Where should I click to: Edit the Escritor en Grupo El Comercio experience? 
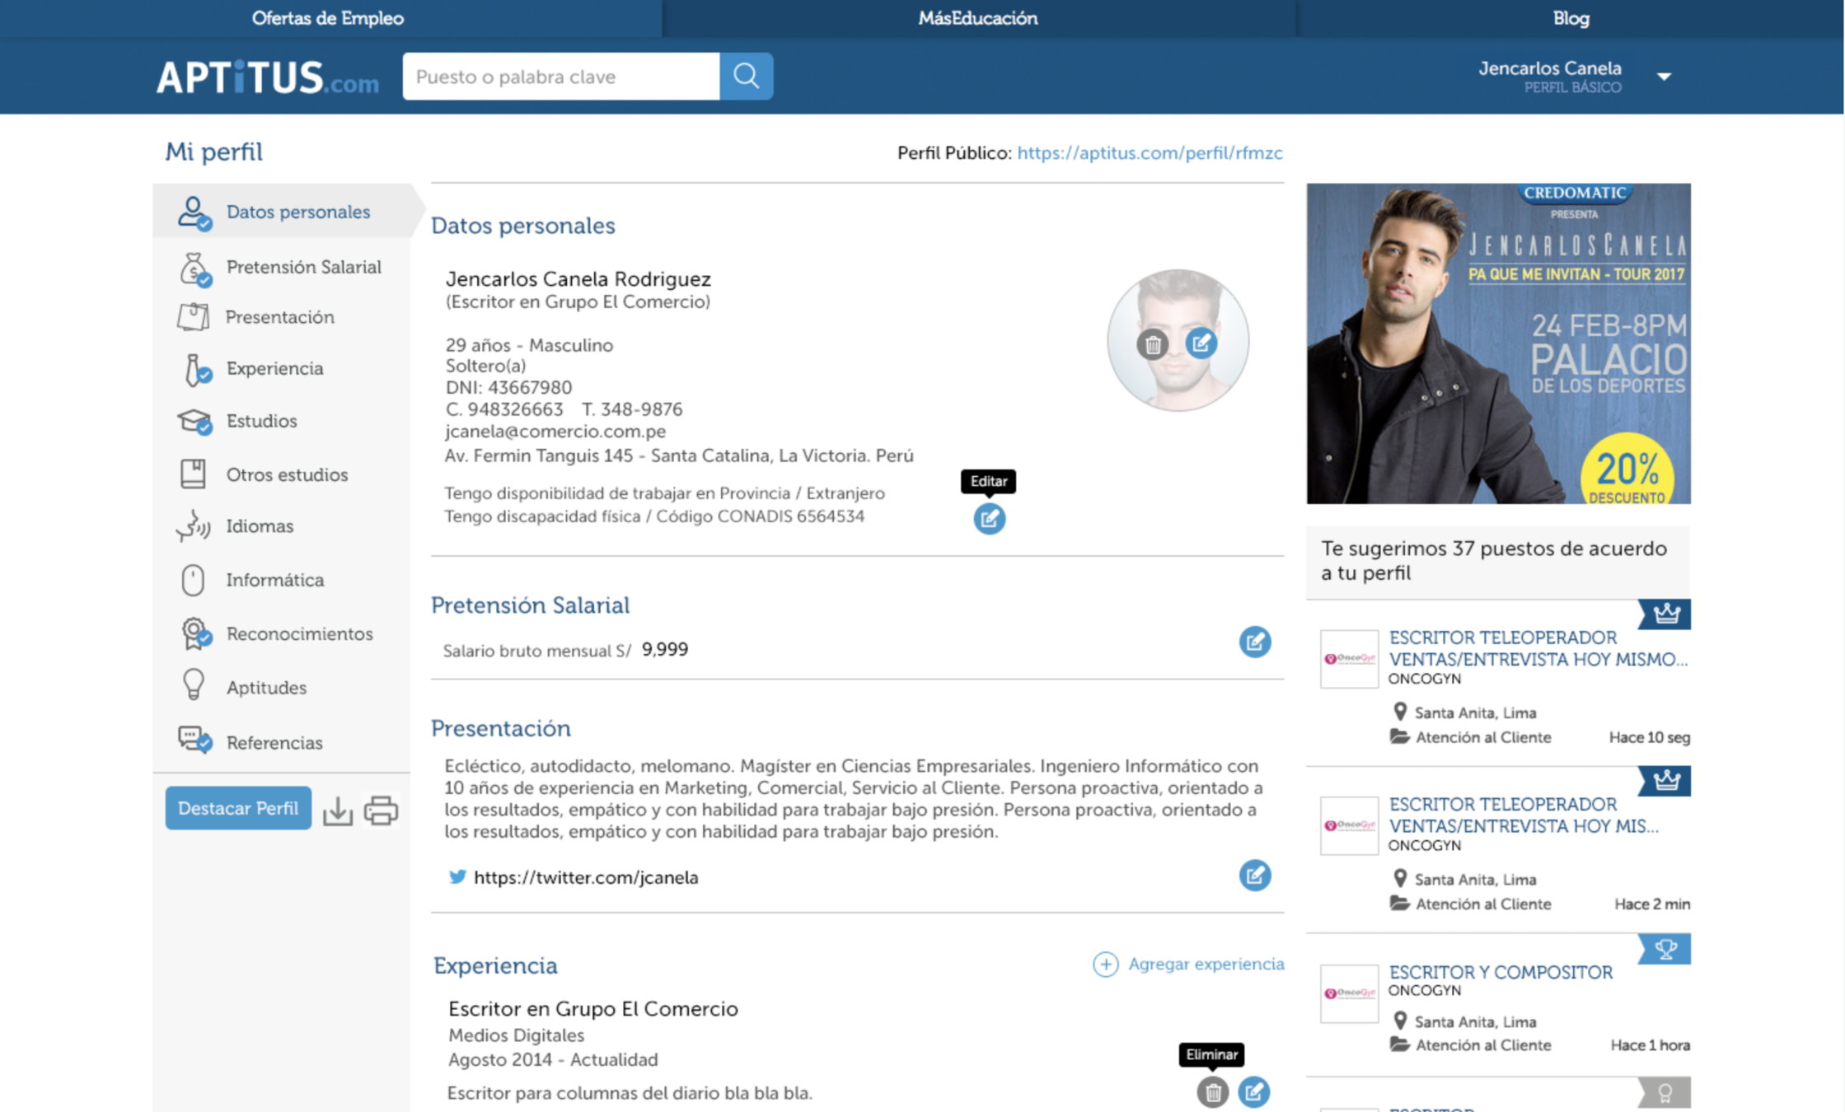pos(1253,1092)
